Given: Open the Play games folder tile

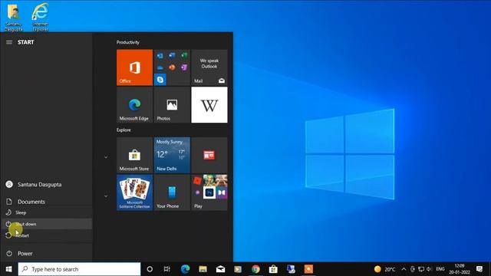Looking at the screenshot, I should click(209, 192).
